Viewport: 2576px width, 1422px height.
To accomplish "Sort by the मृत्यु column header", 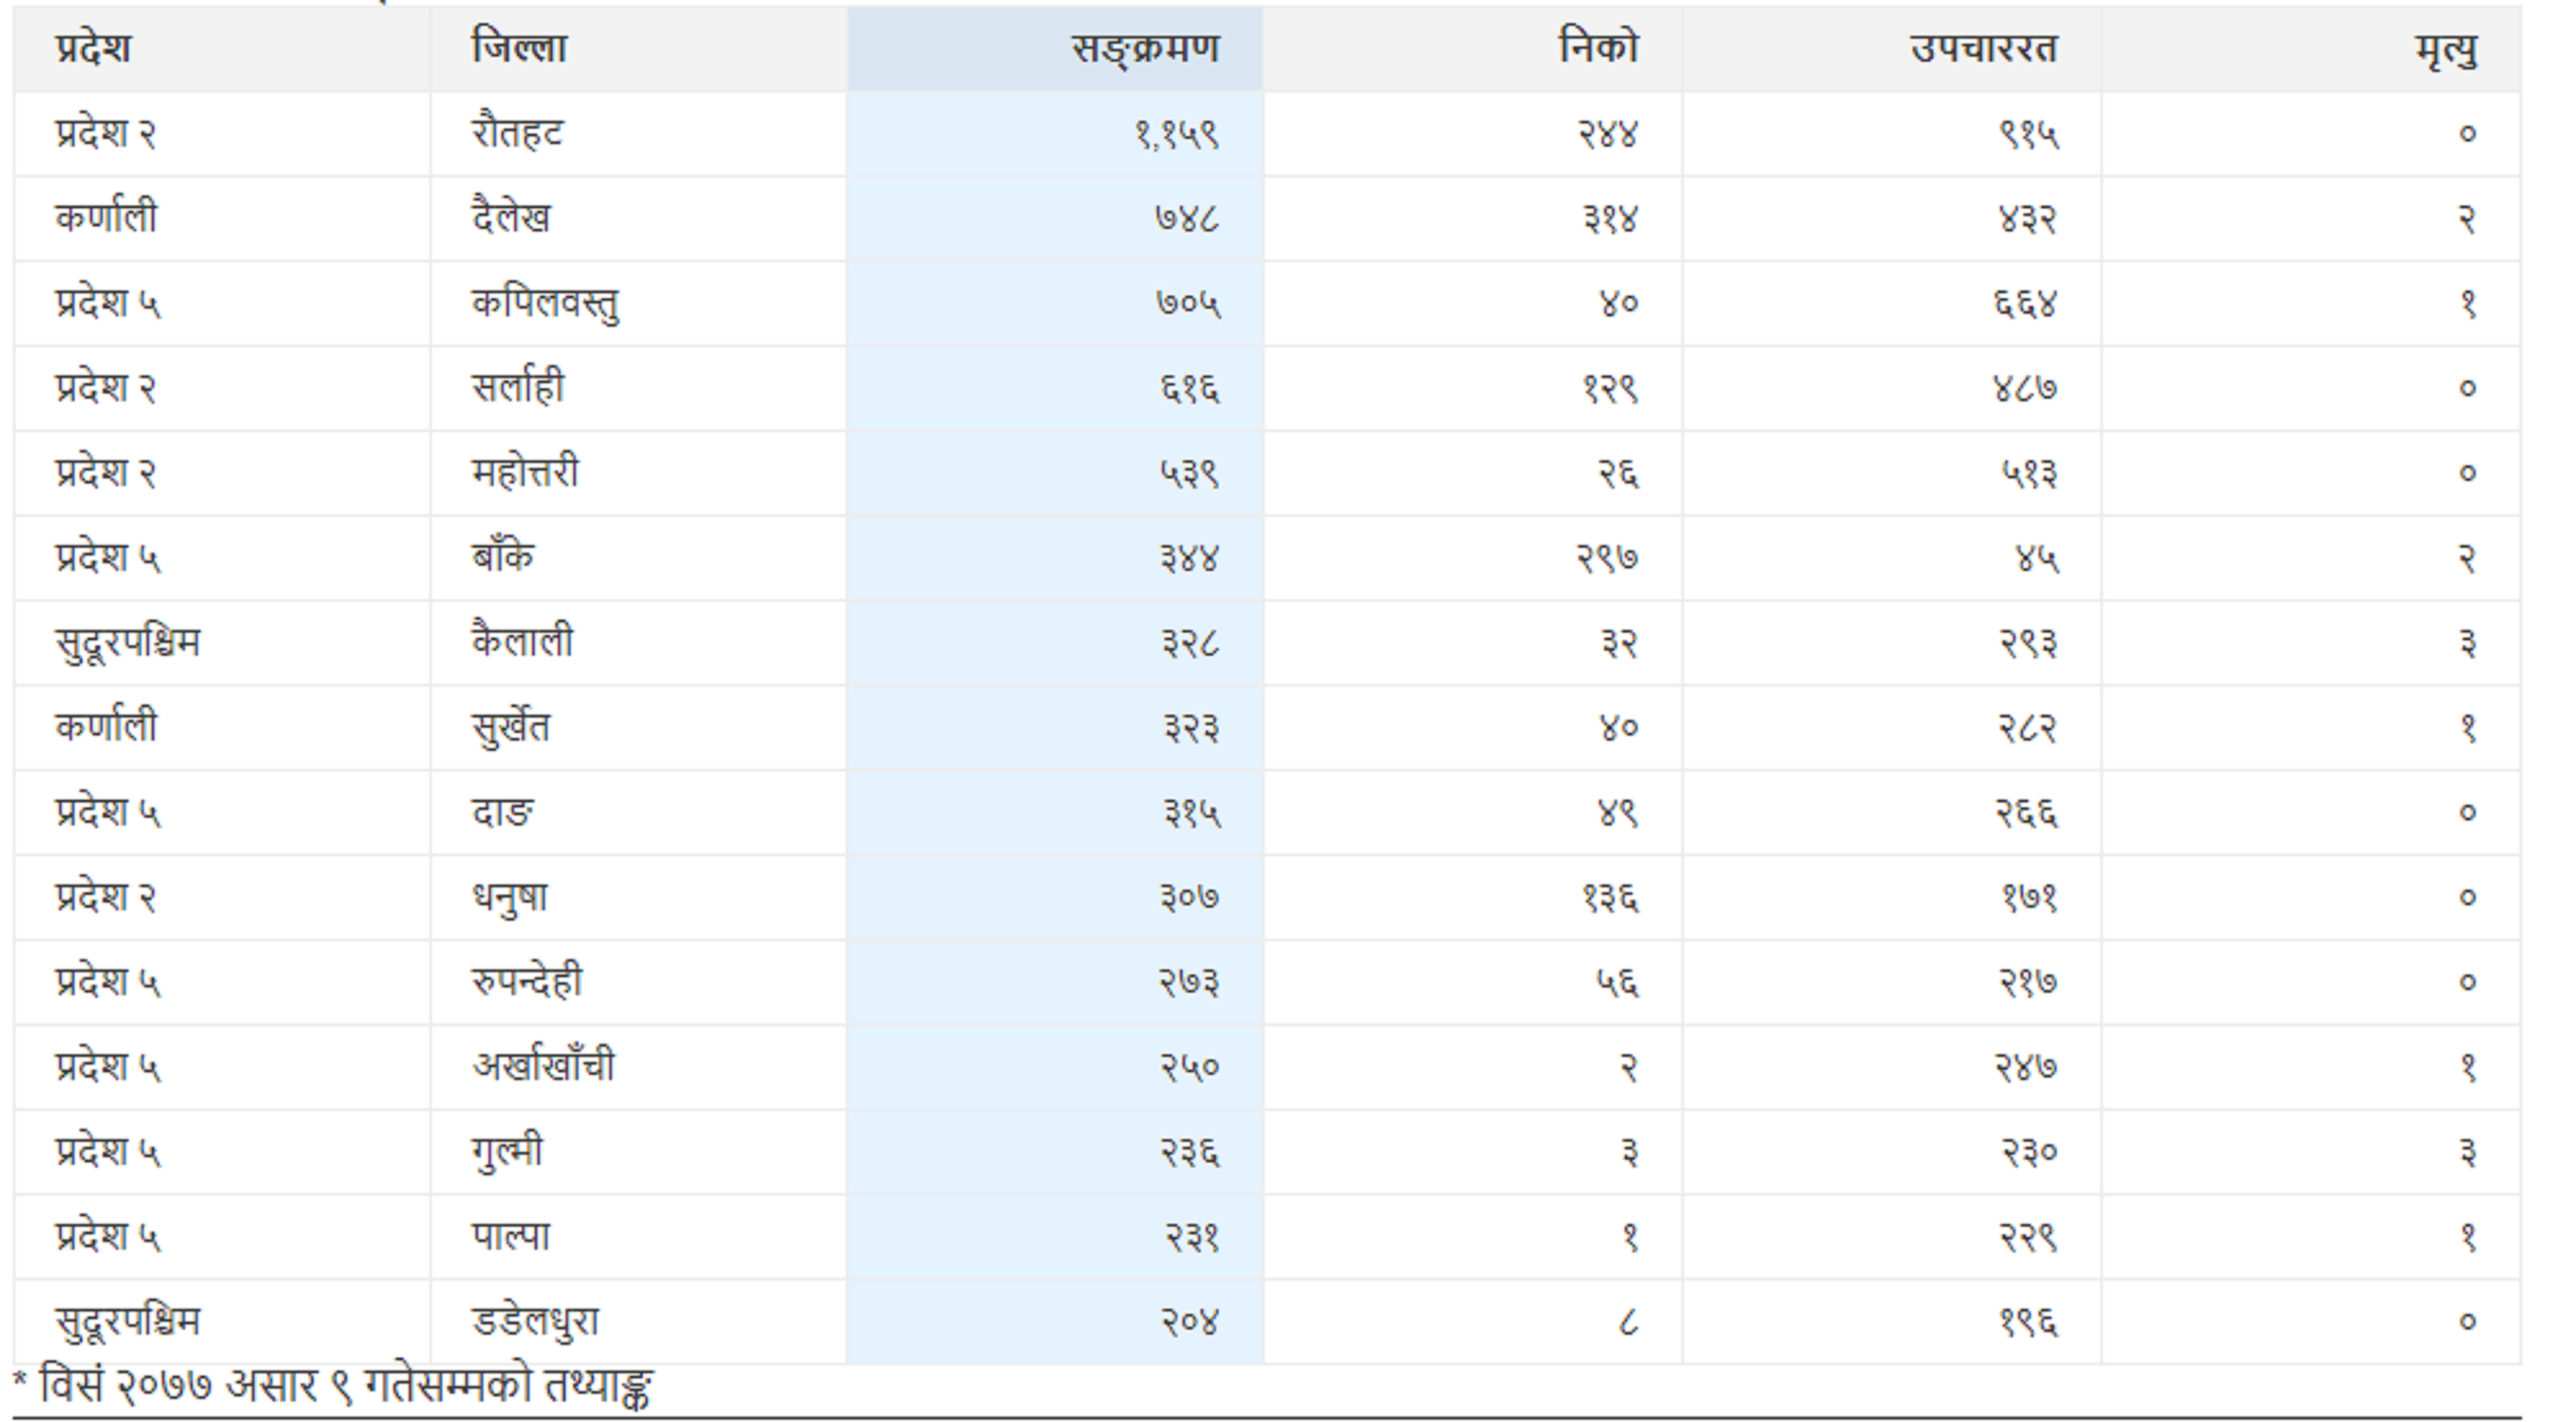I will tap(2311, 49).
